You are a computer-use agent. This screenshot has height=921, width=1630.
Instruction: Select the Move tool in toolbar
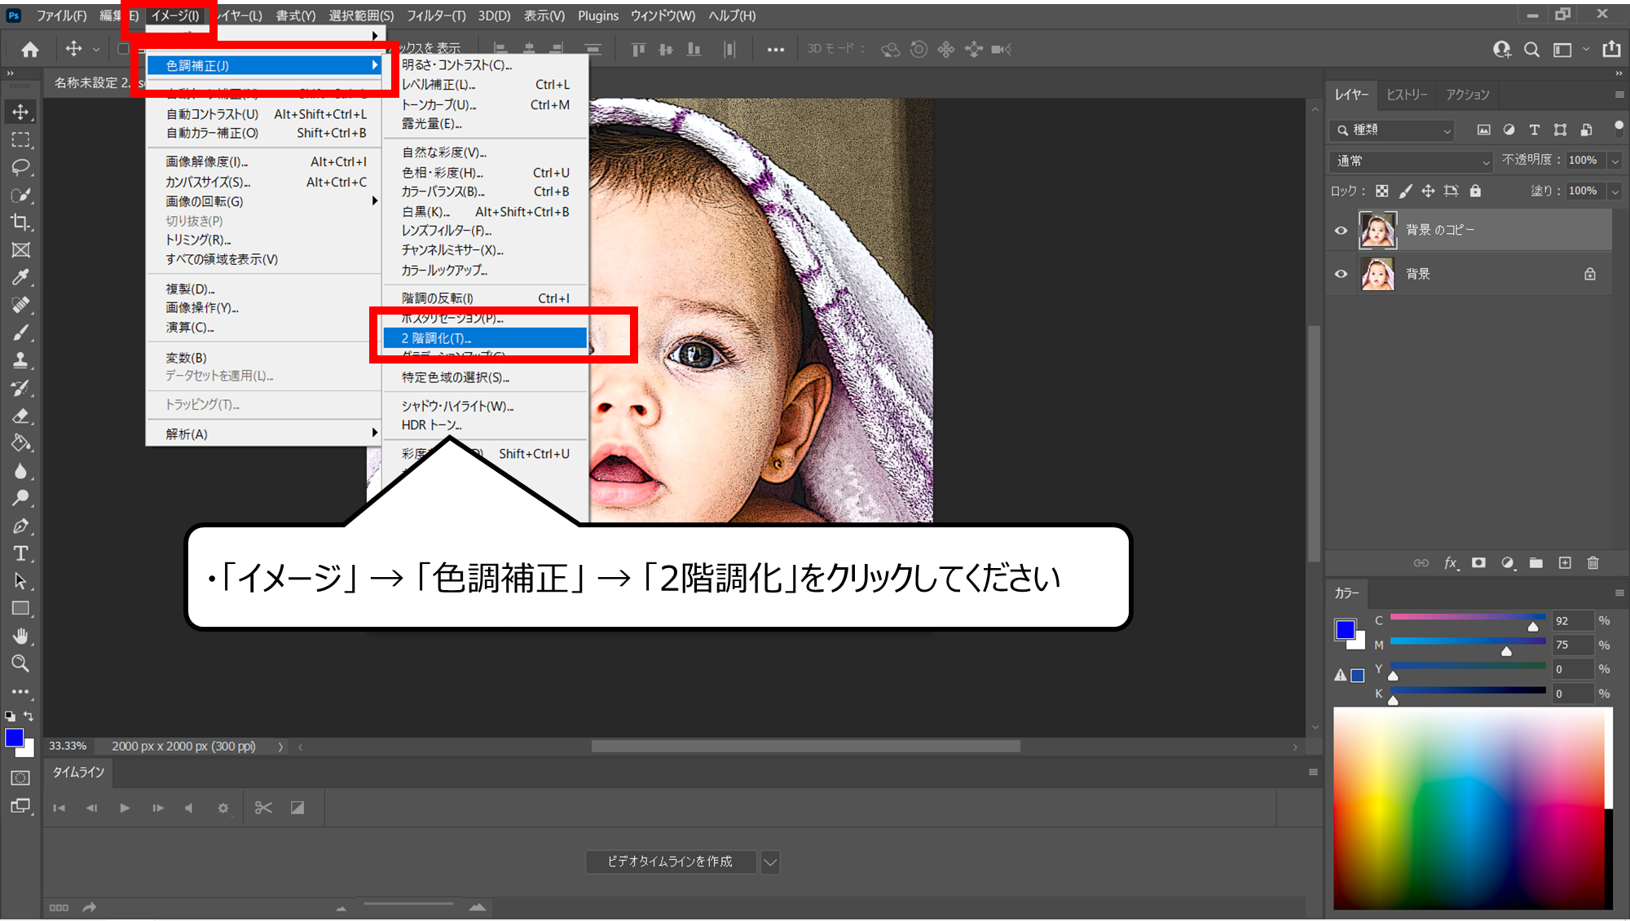[x=21, y=112]
